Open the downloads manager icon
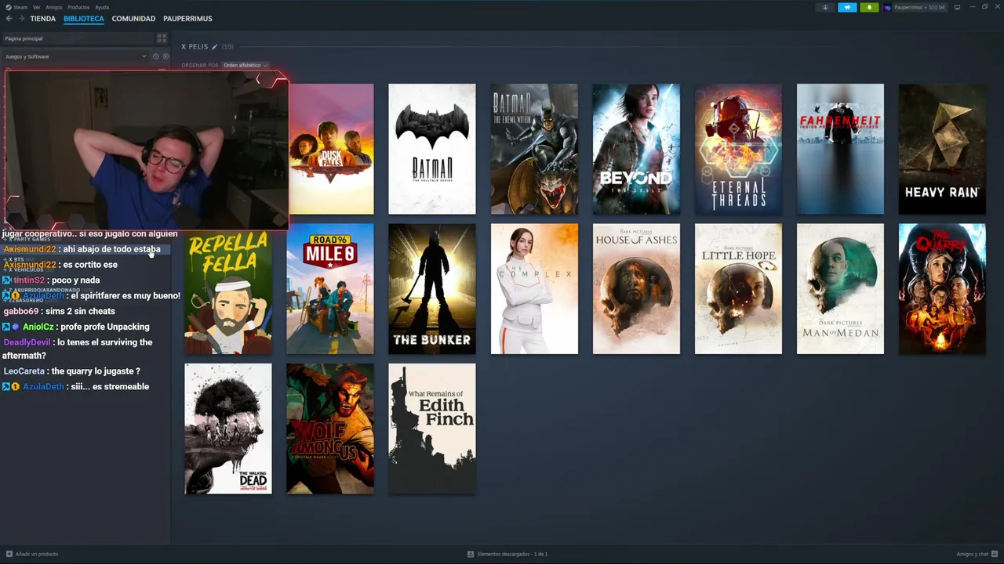 pyautogui.click(x=471, y=554)
